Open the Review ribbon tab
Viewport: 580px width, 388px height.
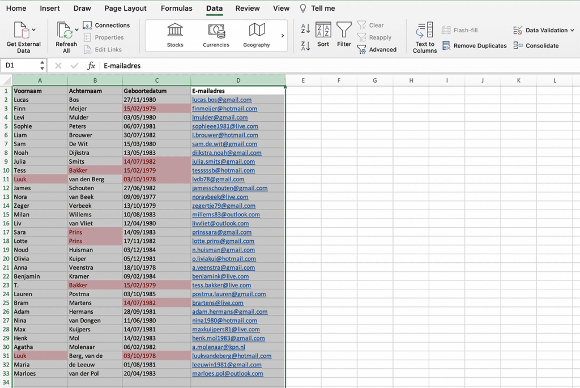247,8
